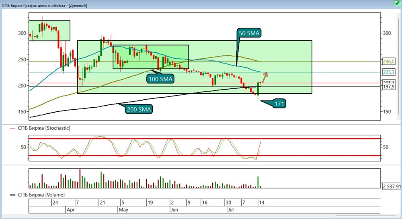
Task: Click the date label '24' on time axis
Action: point(55,203)
